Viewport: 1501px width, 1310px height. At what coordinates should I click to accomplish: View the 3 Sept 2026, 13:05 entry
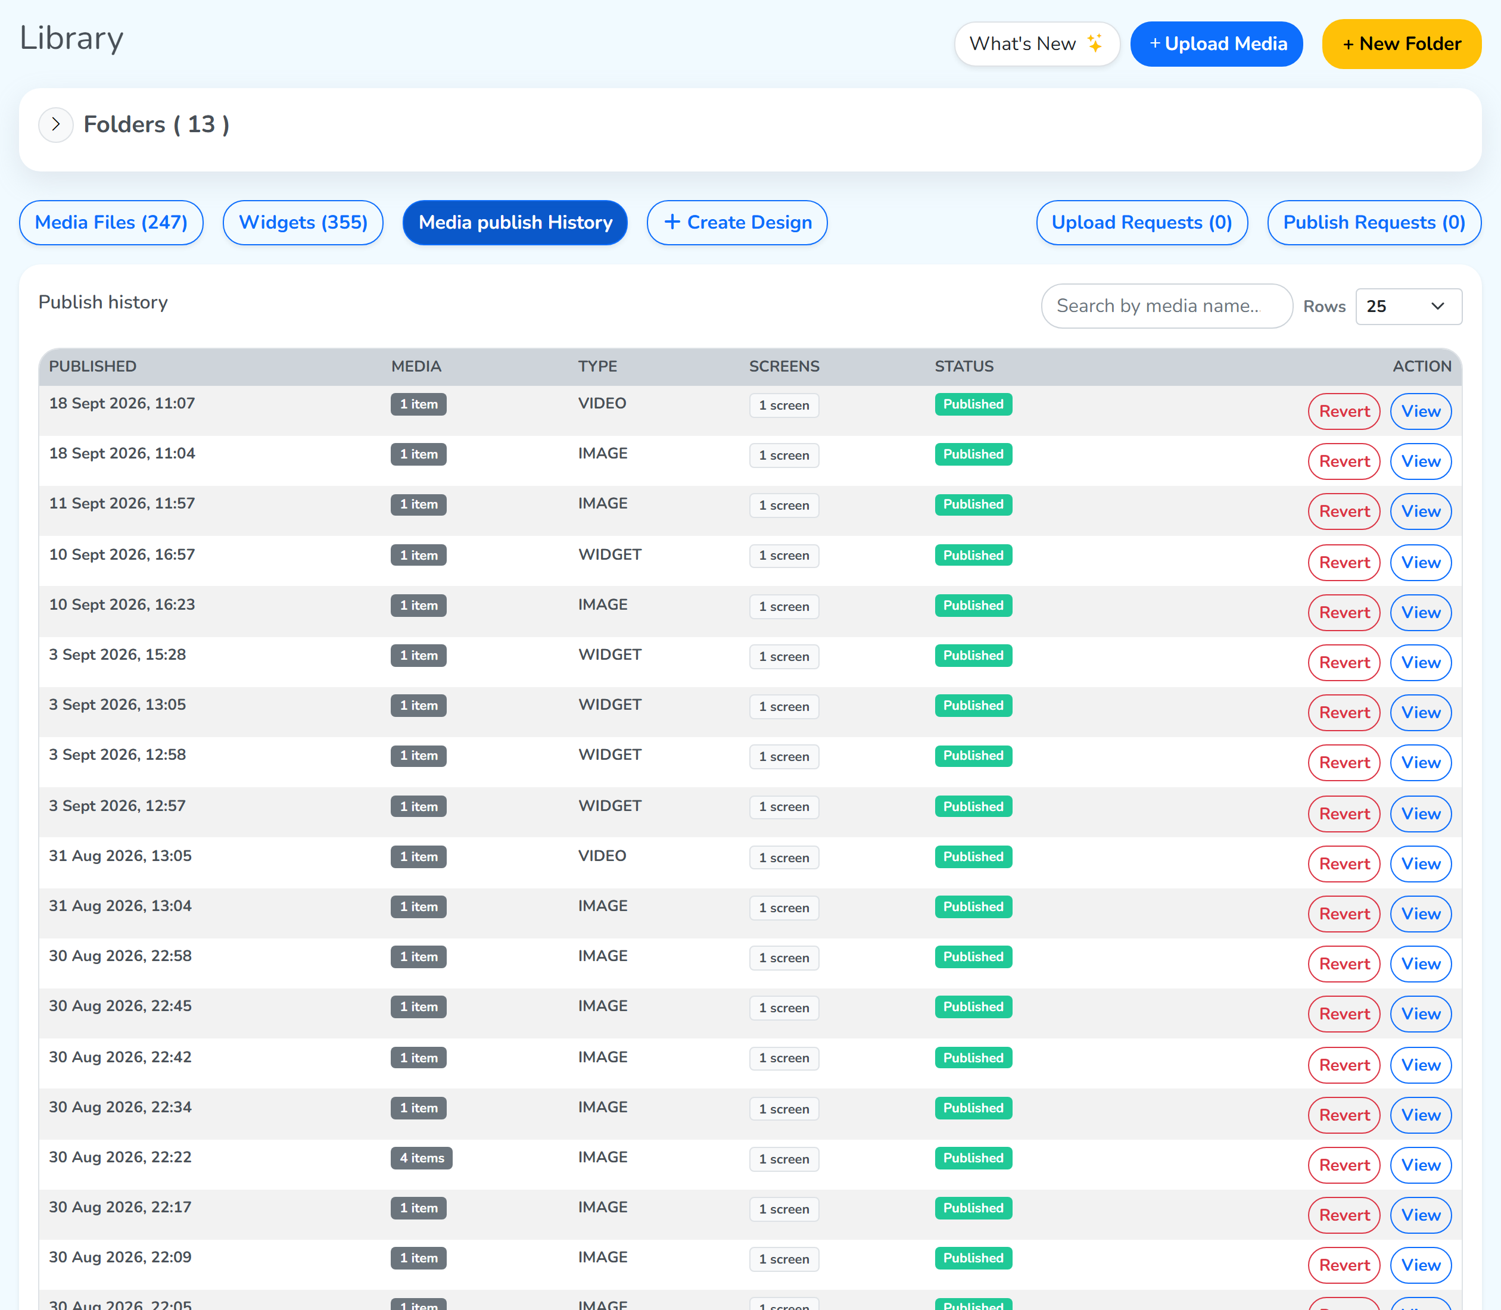click(x=1421, y=713)
